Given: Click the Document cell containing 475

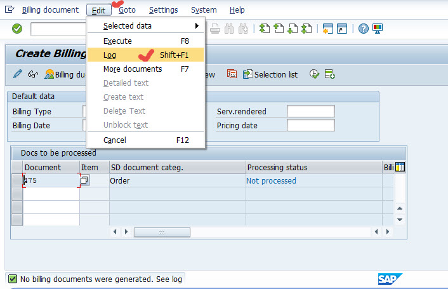Looking at the screenshot, I should tap(51, 180).
